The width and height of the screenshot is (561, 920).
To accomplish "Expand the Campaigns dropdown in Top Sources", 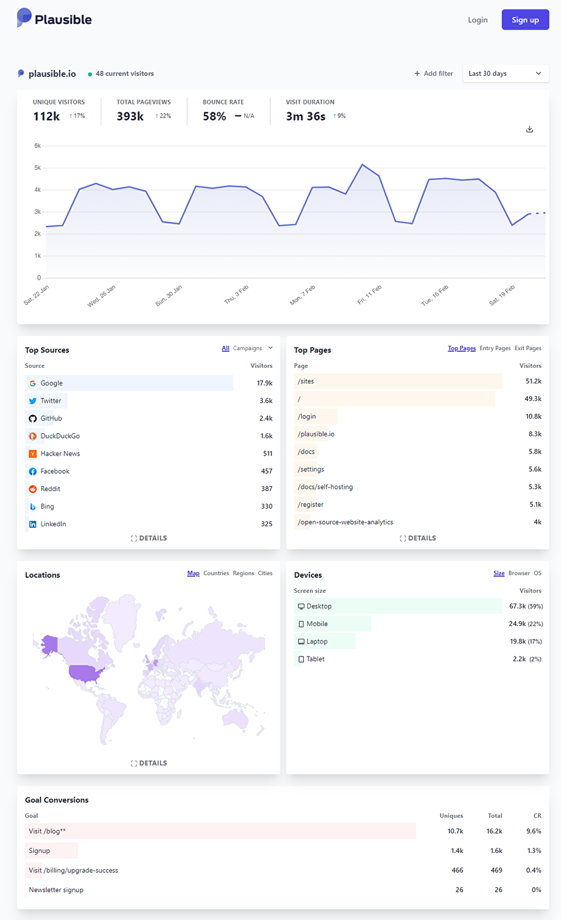I will (253, 349).
